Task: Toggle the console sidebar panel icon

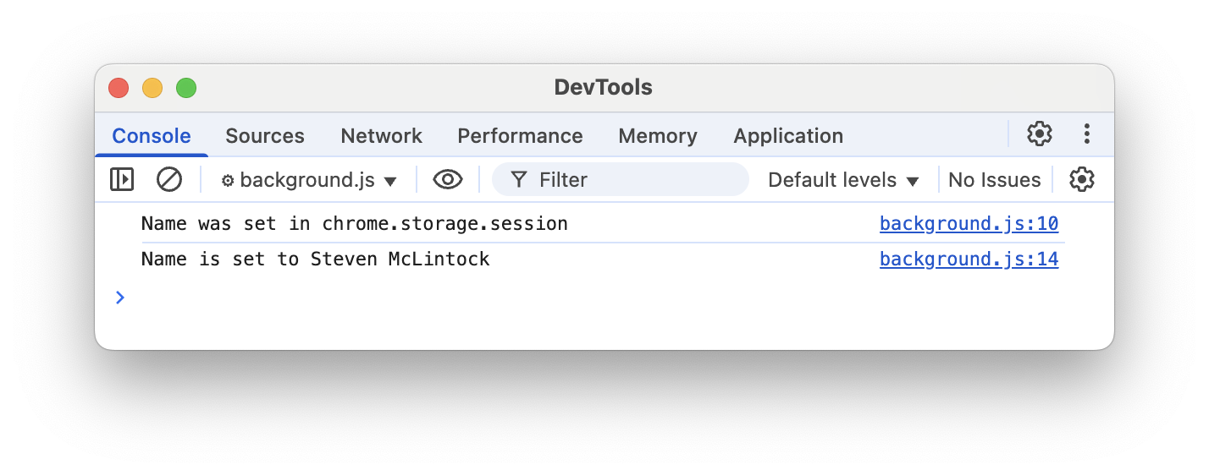Action: (122, 179)
